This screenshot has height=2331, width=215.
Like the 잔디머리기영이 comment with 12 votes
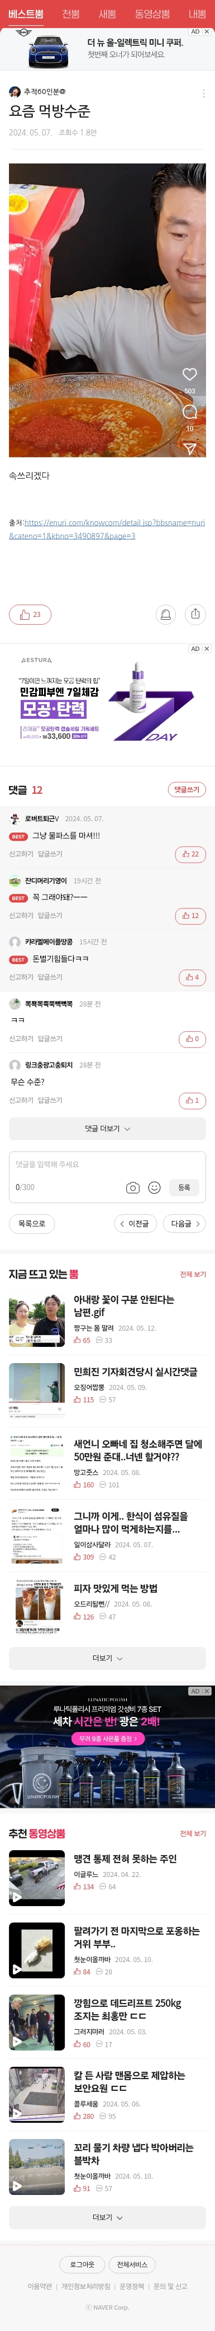click(x=192, y=916)
